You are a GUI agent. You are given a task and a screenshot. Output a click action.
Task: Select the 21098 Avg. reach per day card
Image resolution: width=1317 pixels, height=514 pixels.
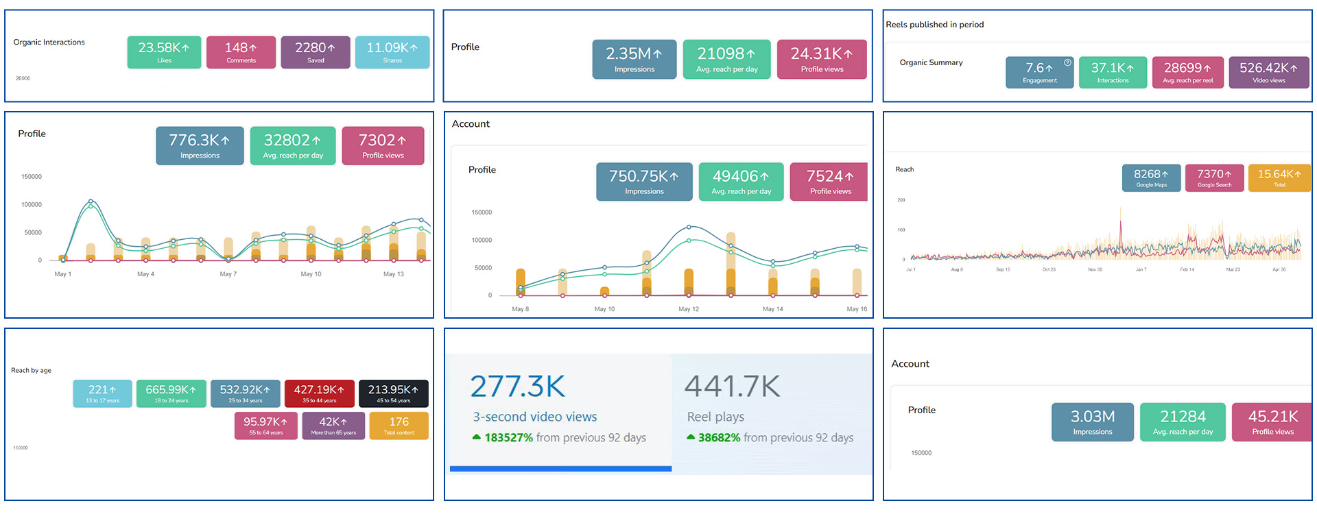click(x=727, y=60)
